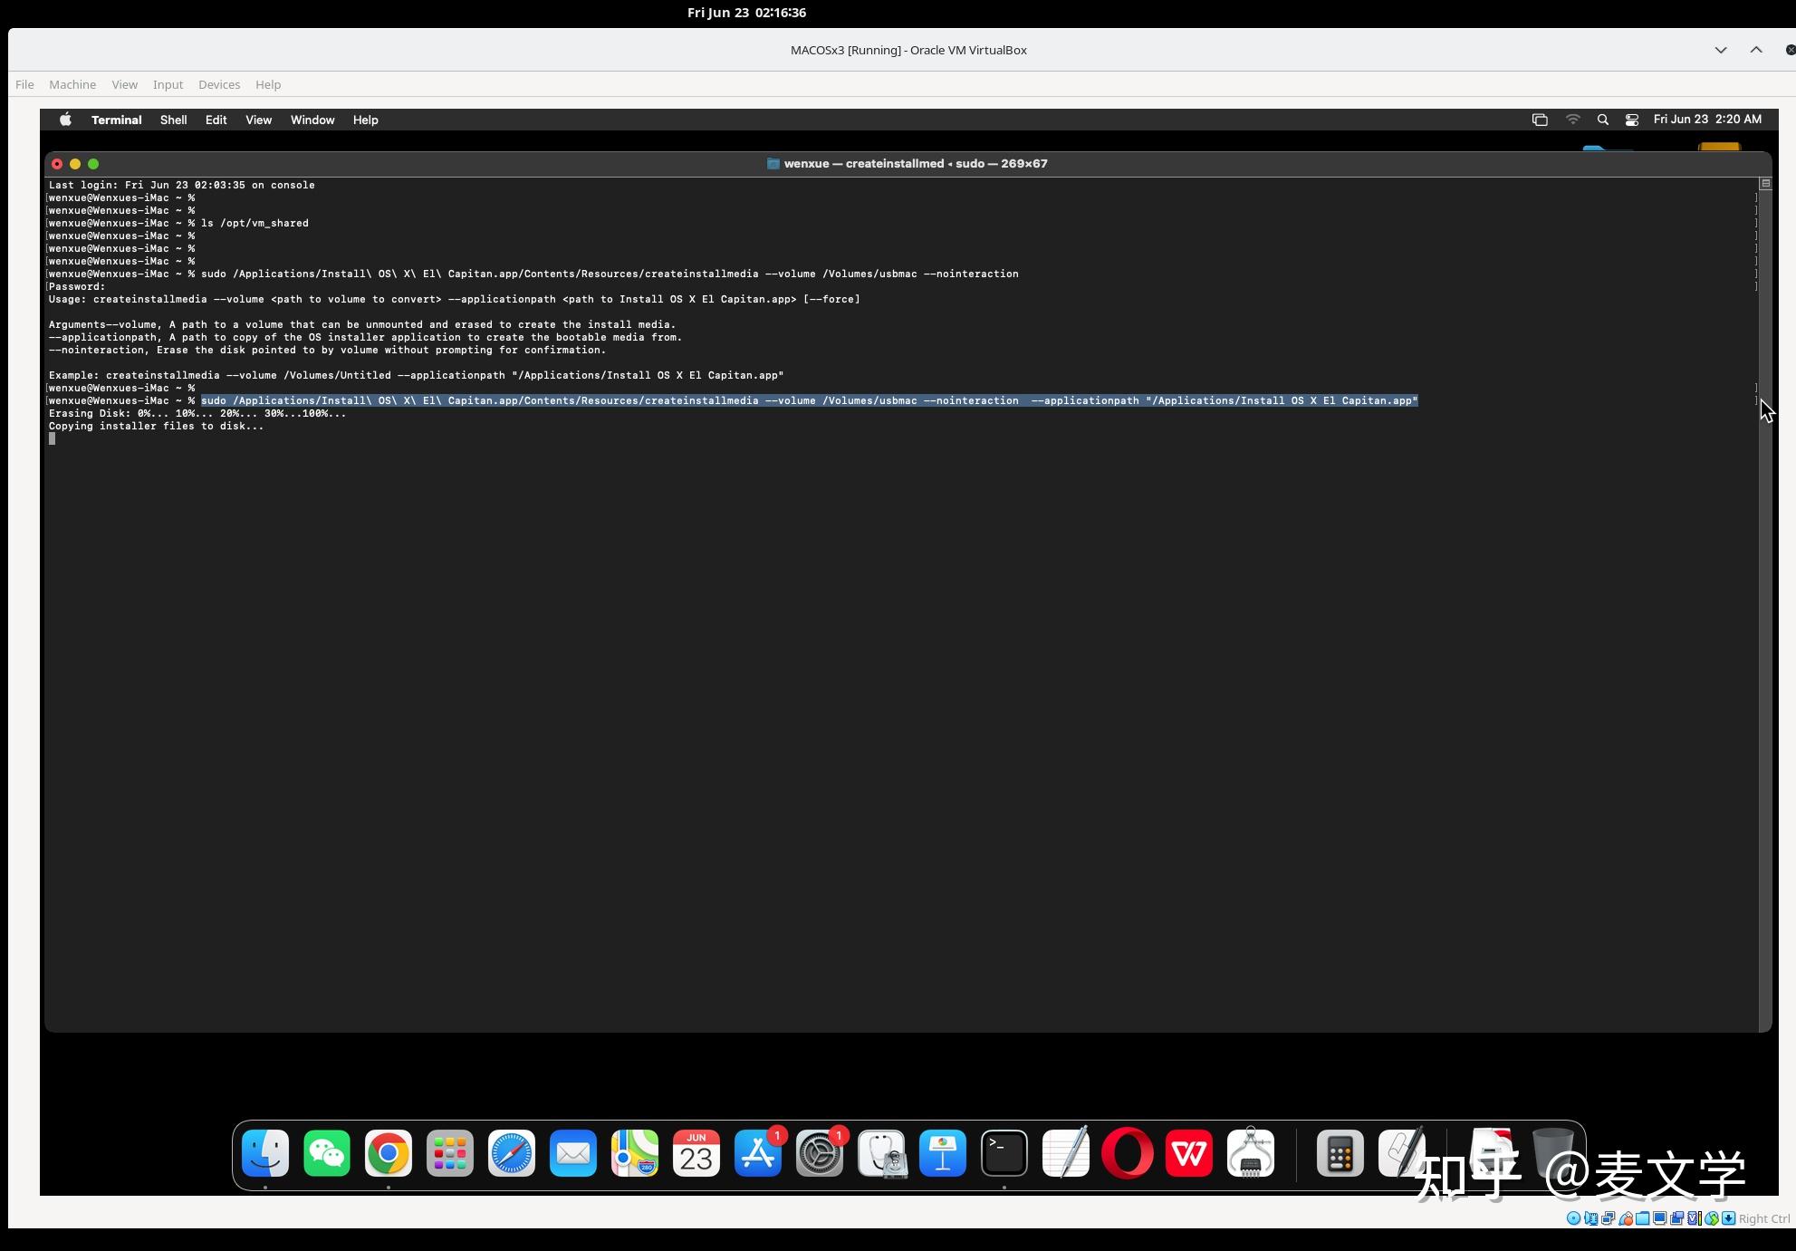Open the Apple menu
1796x1251 pixels.
click(x=64, y=119)
